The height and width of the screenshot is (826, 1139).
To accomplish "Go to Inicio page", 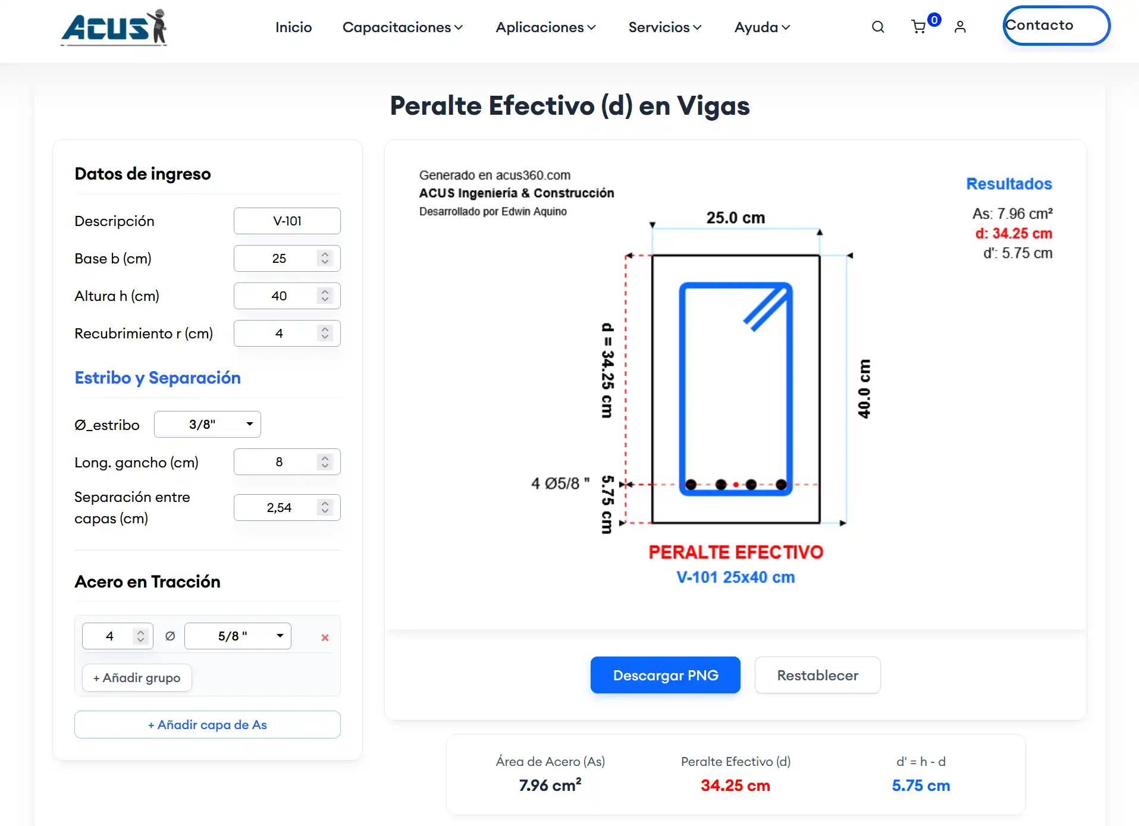I will point(294,27).
